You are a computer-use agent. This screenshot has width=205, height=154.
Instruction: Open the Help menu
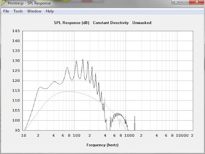[x=50, y=11]
